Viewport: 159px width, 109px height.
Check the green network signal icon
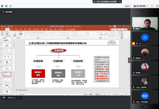[10, 6]
